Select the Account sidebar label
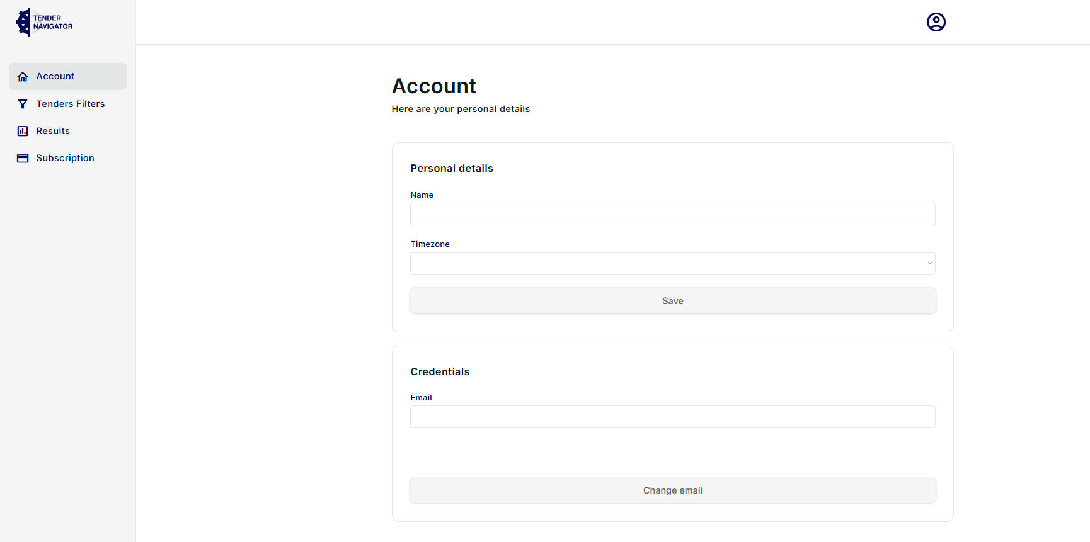The height and width of the screenshot is (542, 1090). (55, 76)
